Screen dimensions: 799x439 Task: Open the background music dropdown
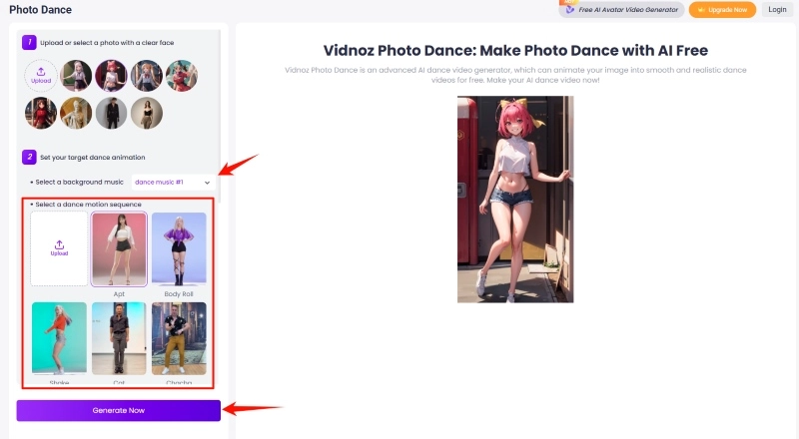point(173,182)
